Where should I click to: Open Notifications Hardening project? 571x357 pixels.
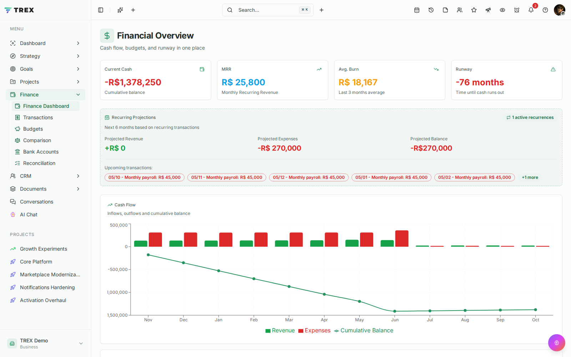pos(45,287)
